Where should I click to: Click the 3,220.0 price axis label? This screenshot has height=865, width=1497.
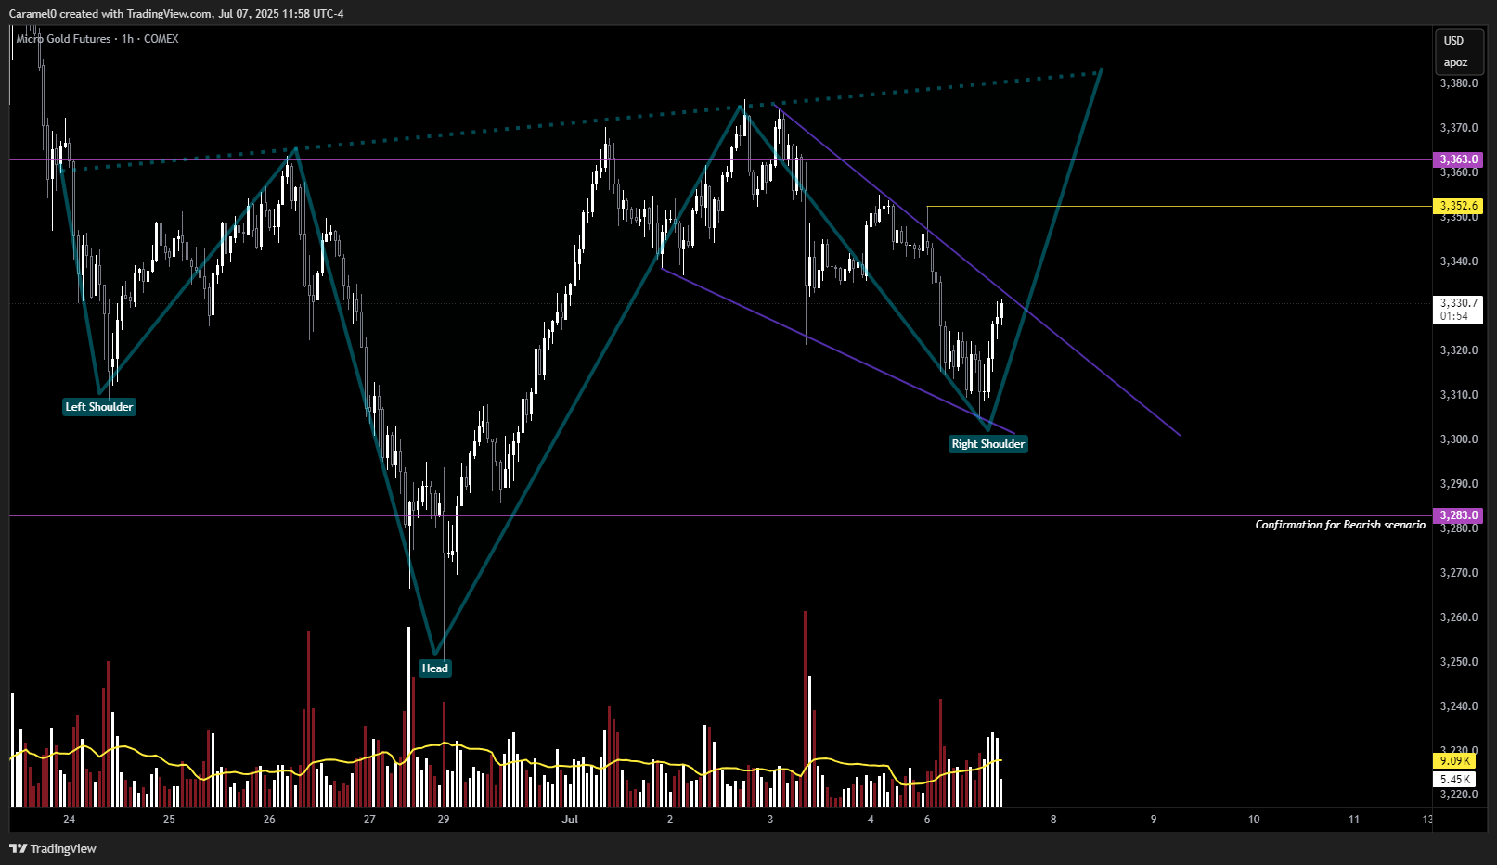pos(1459,795)
